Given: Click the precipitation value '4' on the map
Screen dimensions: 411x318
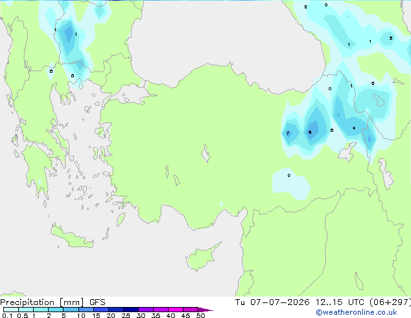Looking at the screenshot, I should pos(354,128).
